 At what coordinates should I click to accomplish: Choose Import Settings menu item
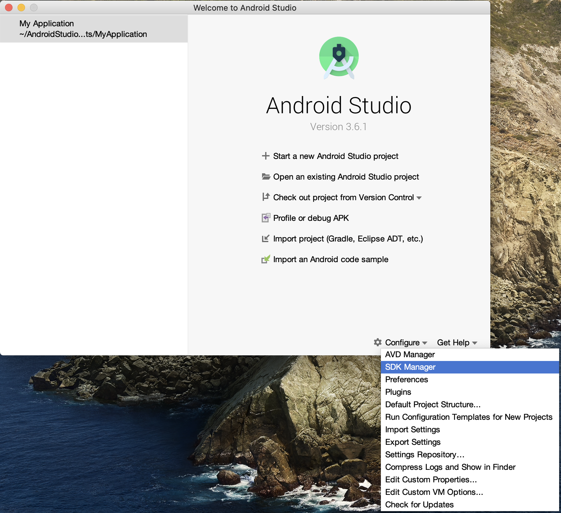click(x=470, y=429)
